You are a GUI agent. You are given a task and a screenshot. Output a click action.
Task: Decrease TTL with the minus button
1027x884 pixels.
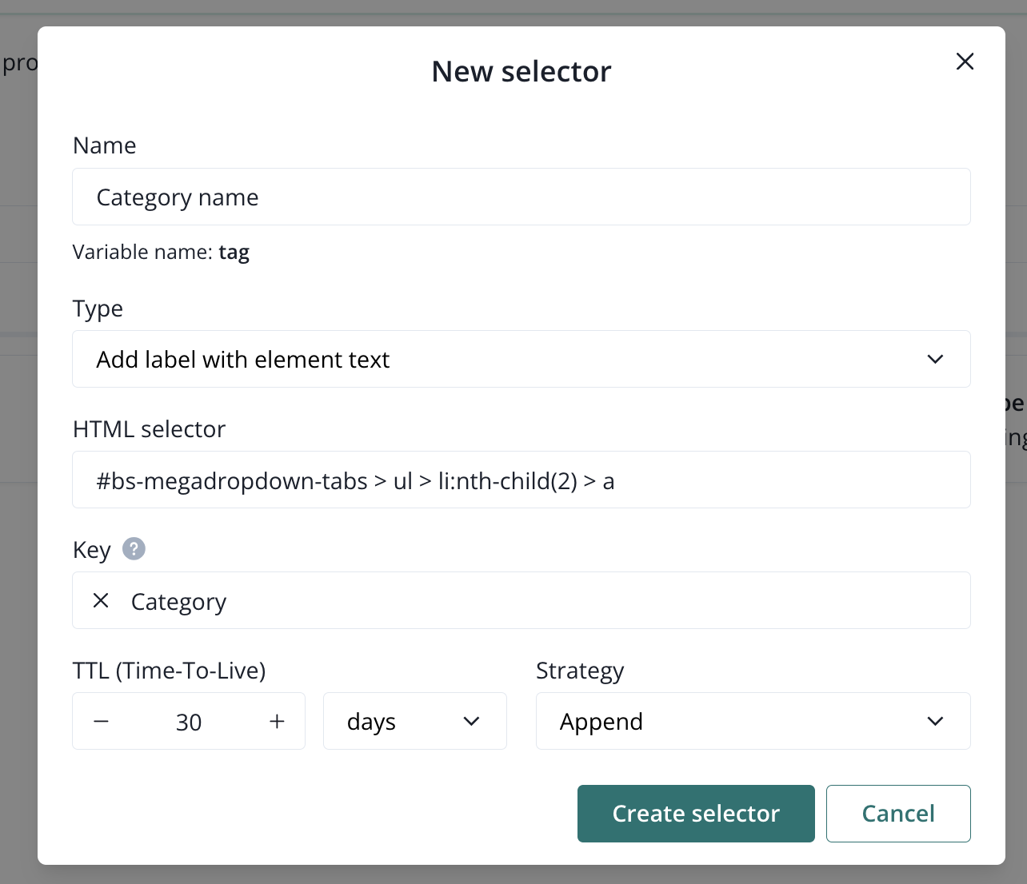[x=101, y=721]
